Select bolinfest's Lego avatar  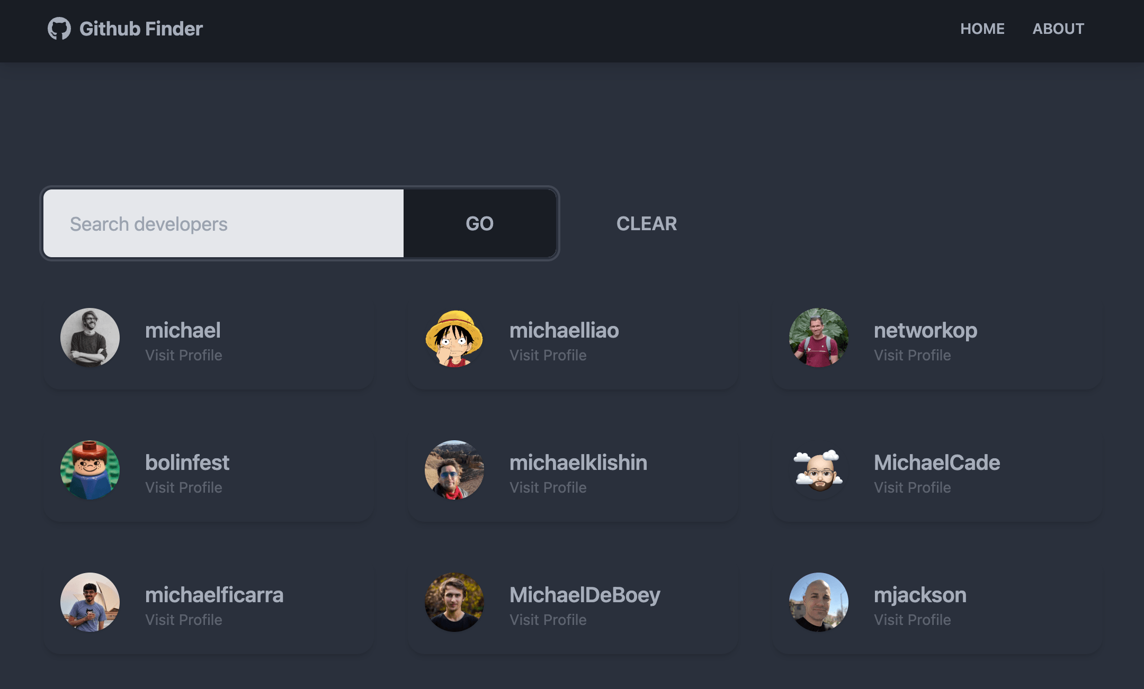pyautogui.click(x=90, y=470)
